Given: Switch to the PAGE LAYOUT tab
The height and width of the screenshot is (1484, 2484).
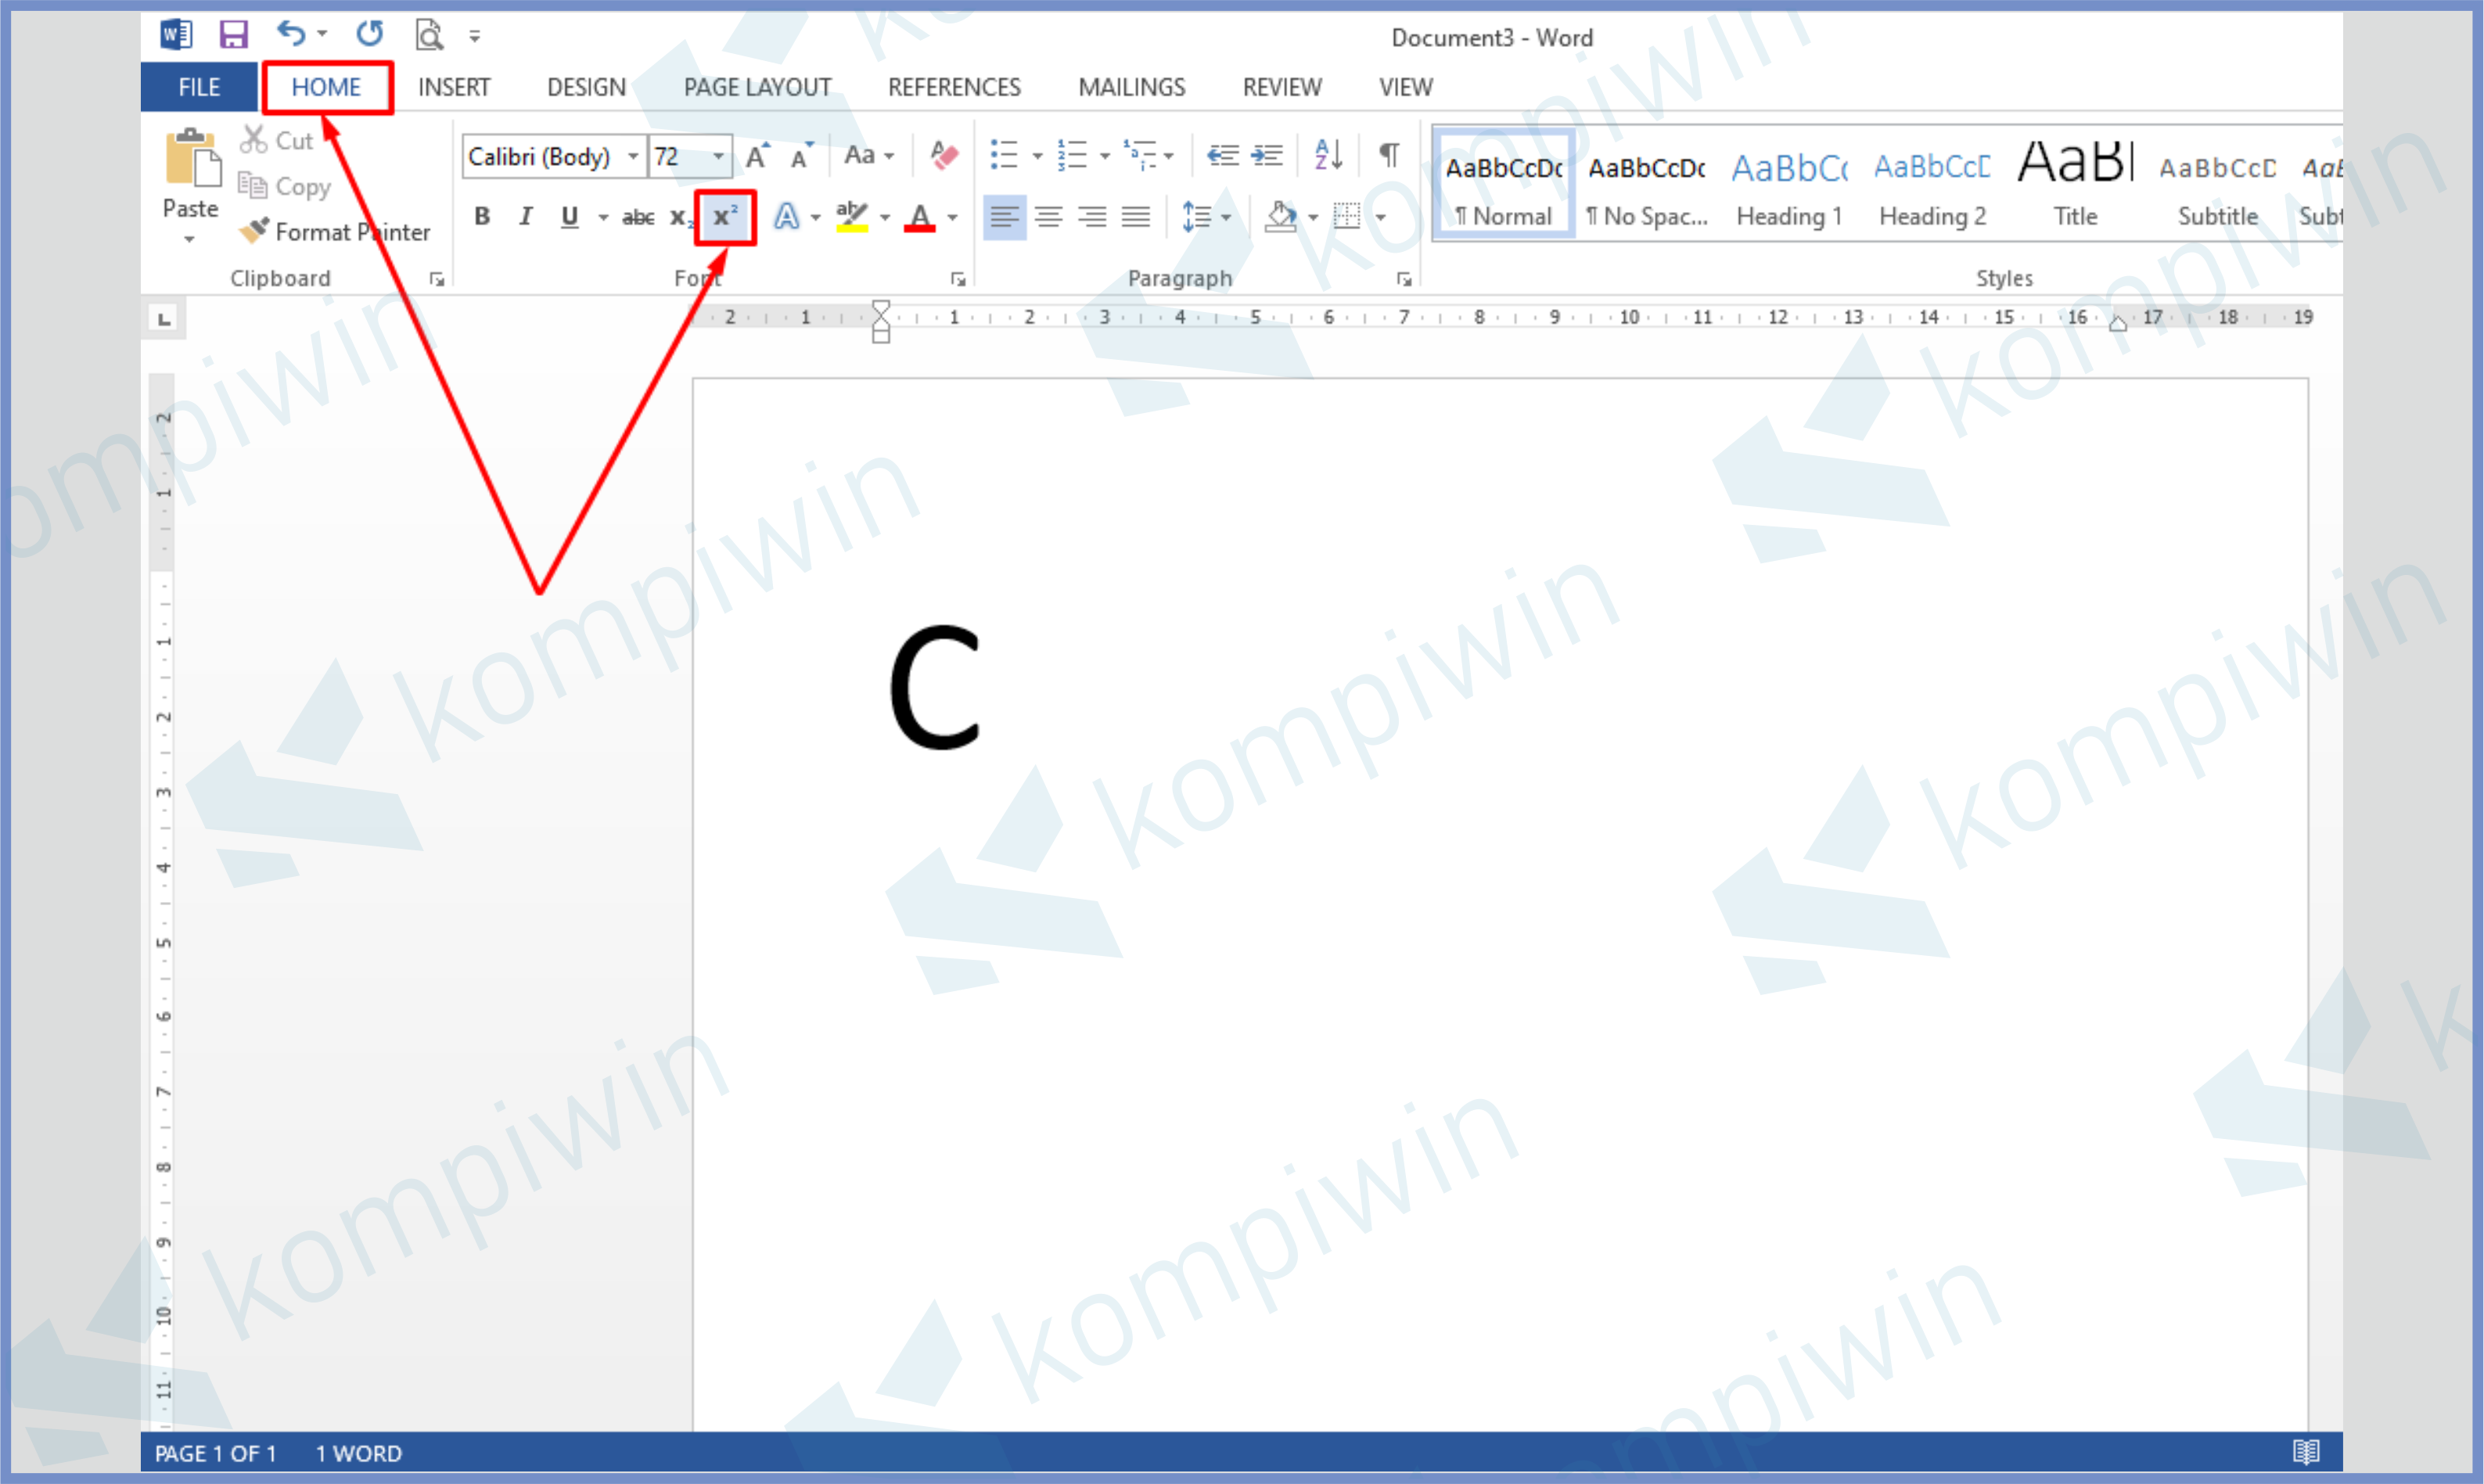Looking at the screenshot, I should (757, 87).
